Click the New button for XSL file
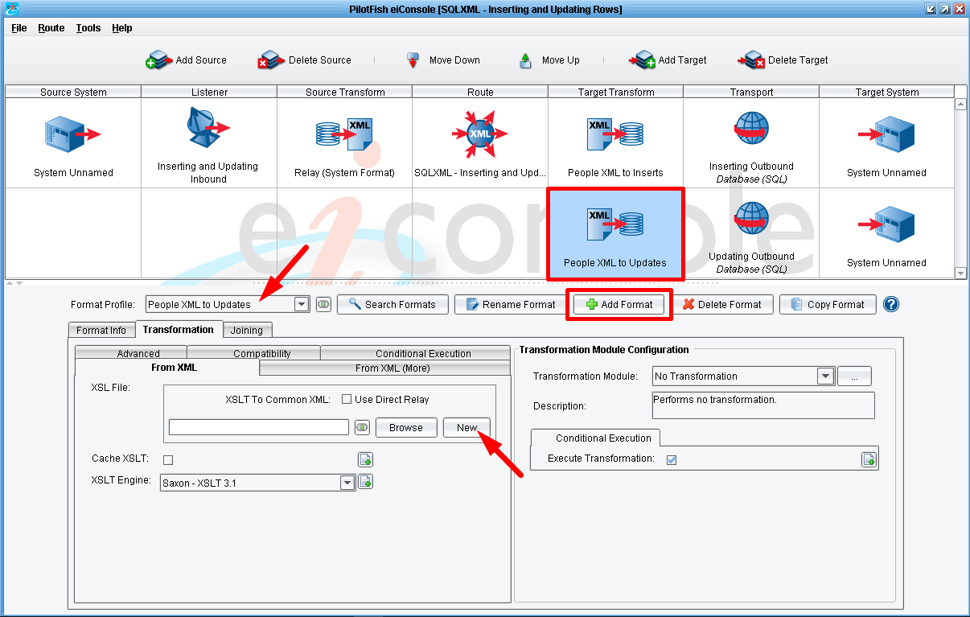The width and height of the screenshot is (970, 617). pyautogui.click(x=467, y=427)
